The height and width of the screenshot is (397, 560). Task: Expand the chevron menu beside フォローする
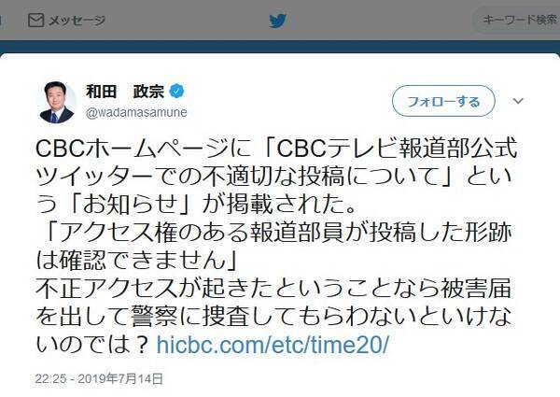(518, 101)
